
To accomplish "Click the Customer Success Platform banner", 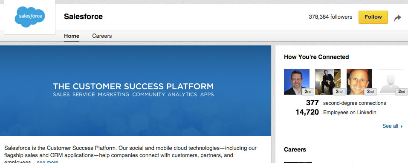I will click(x=135, y=91).
